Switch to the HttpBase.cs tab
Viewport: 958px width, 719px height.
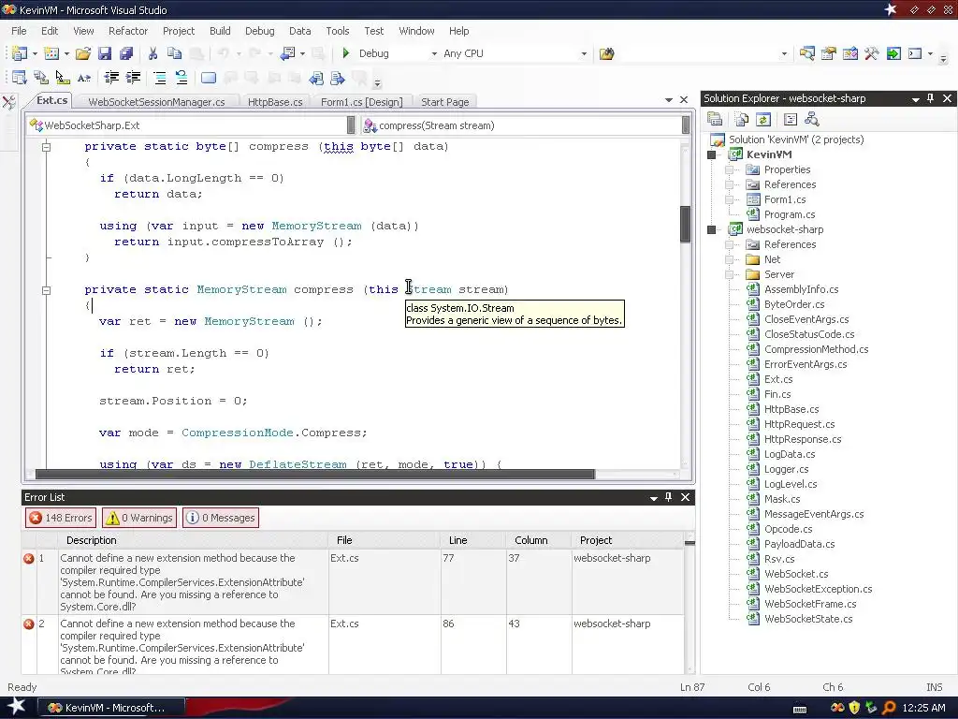tap(275, 102)
